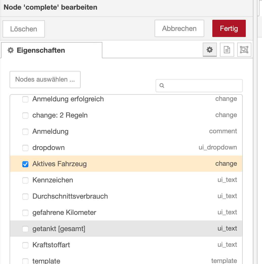Image resolution: width=262 pixels, height=264 pixels.
Task: Select the Anmeldung erfolgreich checkbox
Action: point(25,99)
